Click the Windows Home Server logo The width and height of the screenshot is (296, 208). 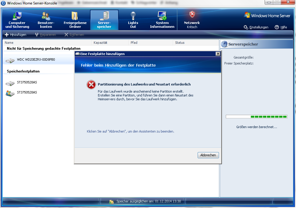click(x=267, y=15)
